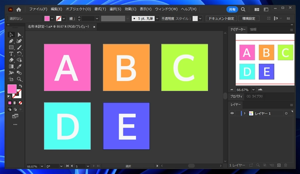
Task: Open the change screen mode button
Action: click(x=15, y=116)
